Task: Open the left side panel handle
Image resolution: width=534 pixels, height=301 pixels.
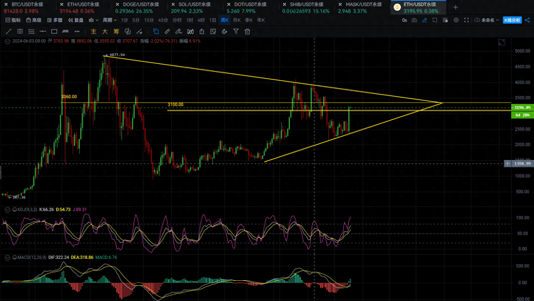Action: (x=1, y=173)
